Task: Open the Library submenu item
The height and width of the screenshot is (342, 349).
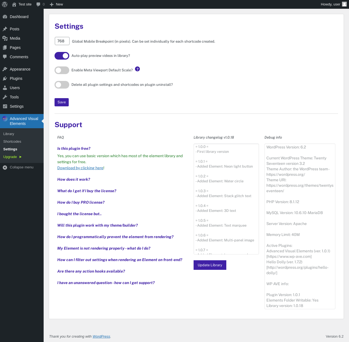Action: coord(9,134)
